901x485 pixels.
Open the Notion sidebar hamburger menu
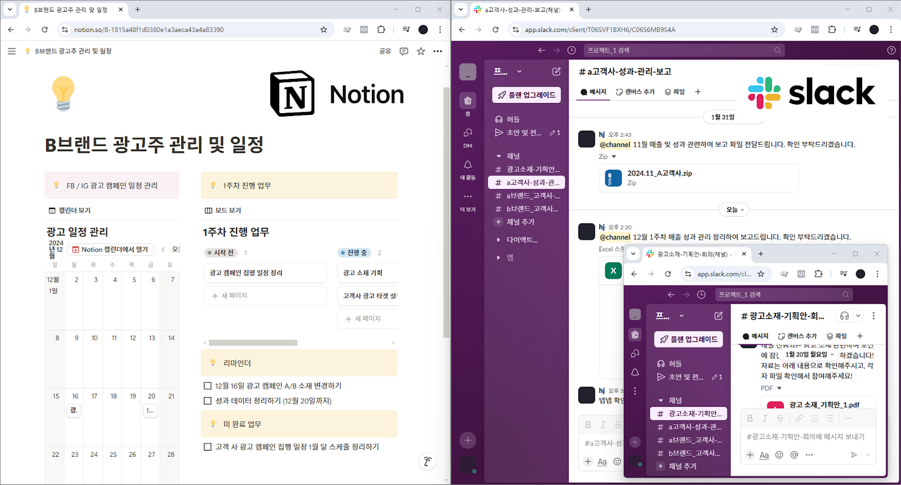point(11,51)
